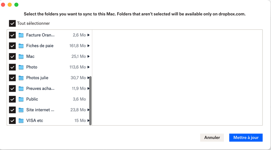The width and height of the screenshot is (271, 150).
Task: Uncheck the Public folder checkbox
Action: pyautogui.click(x=13, y=99)
